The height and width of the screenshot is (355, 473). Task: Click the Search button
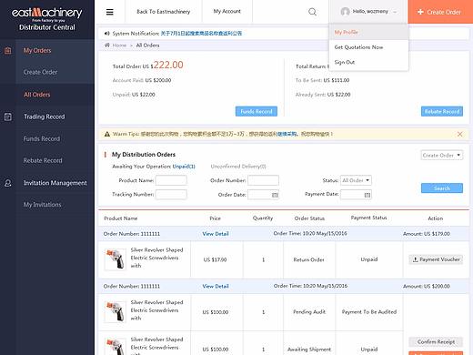pyautogui.click(x=442, y=188)
